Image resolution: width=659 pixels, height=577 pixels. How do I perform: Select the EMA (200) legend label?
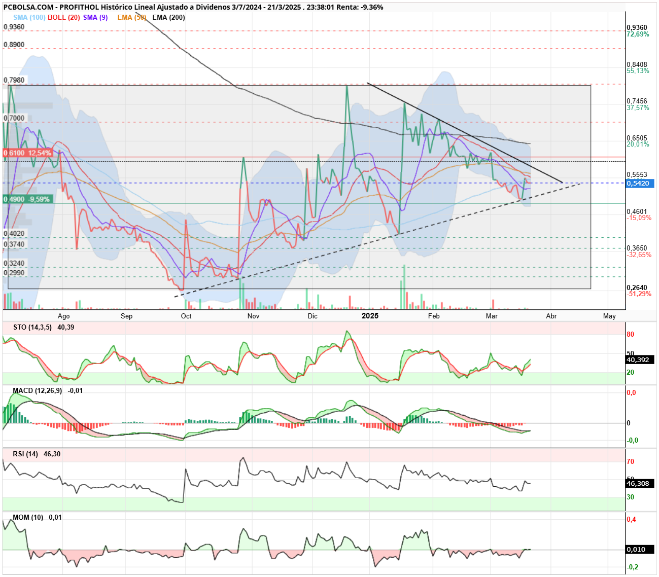click(x=168, y=17)
